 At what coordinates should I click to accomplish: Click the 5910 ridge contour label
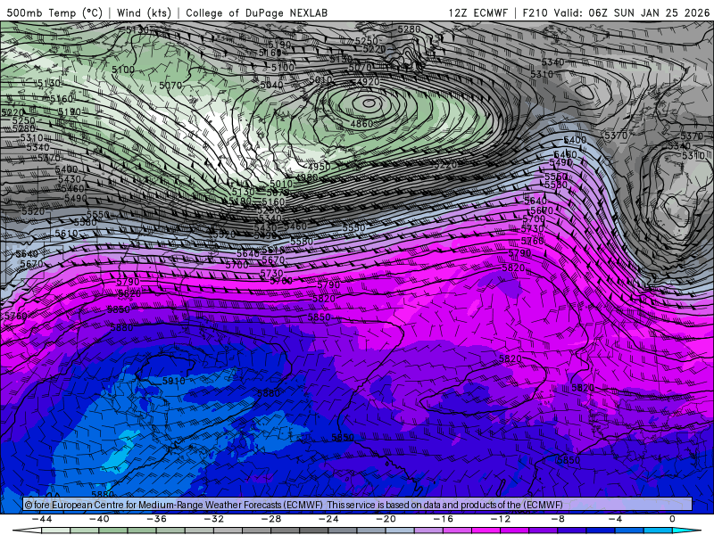(x=173, y=381)
